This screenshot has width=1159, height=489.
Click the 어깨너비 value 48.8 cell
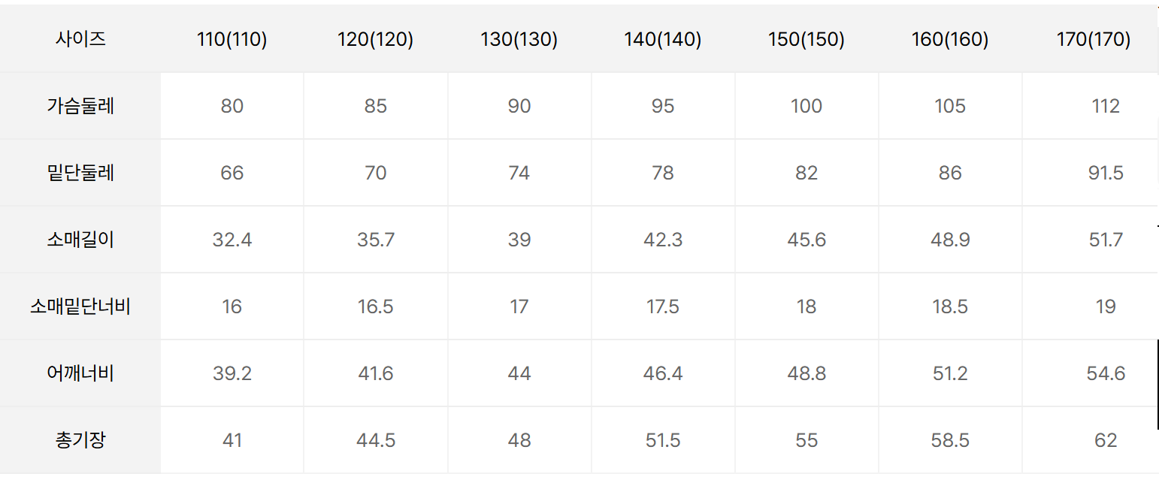click(x=806, y=373)
